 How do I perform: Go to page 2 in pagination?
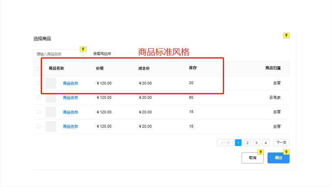pyautogui.click(x=247, y=143)
